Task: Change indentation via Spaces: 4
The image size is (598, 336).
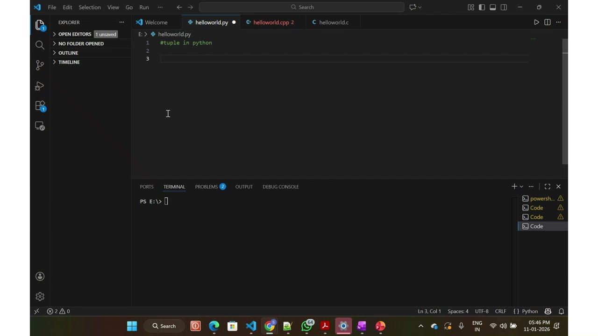Action: pyautogui.click(x=458, y=311)
